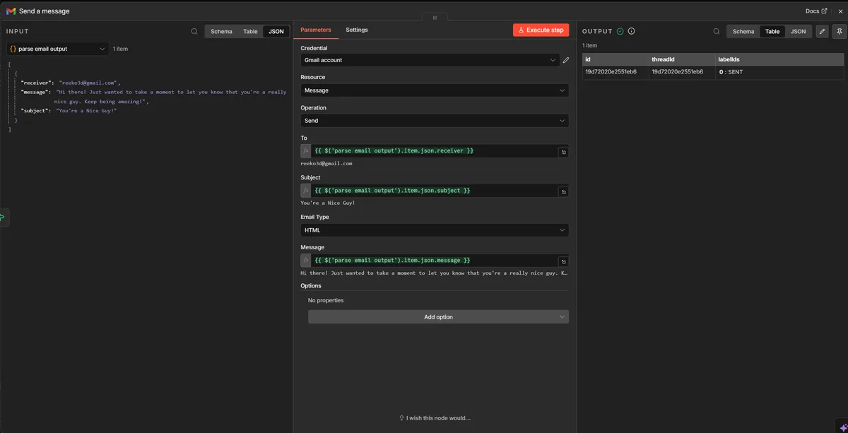Screen dimensions: 848x433
Task: Edit the output with the pencil icon
Action: pyautogui.click(x=821, y=31)
